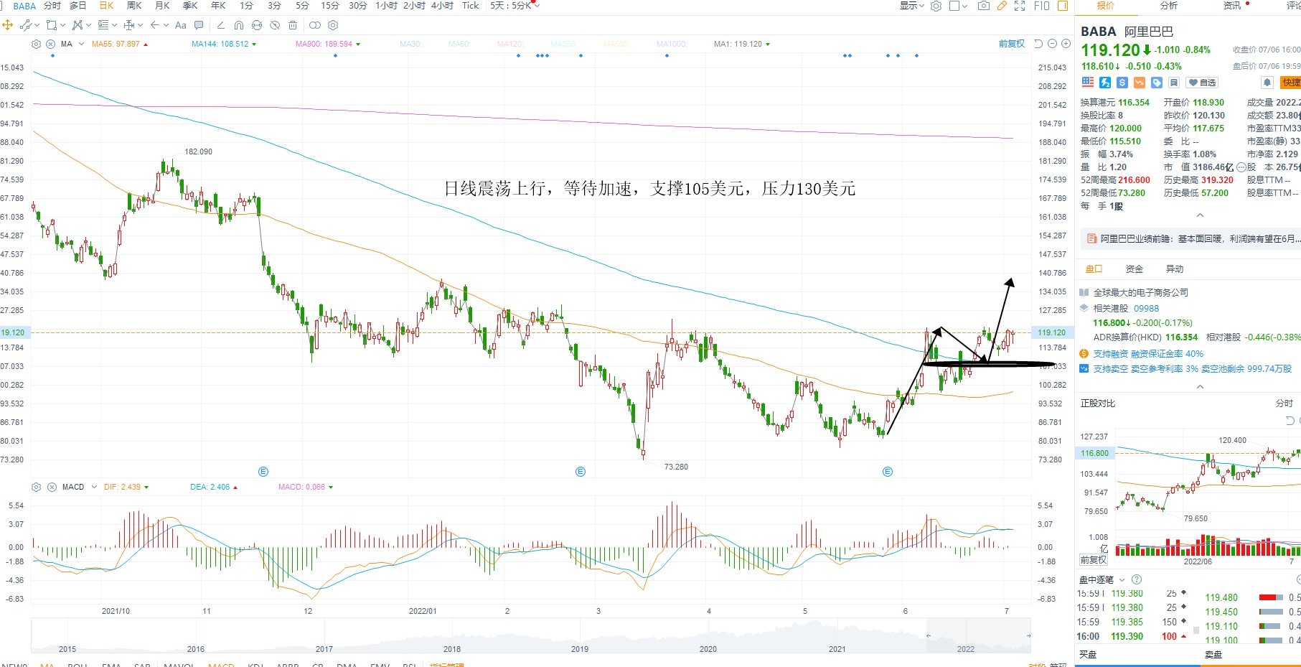Delete all drawings with trash icon
Viewport: 1301px width, 667px height.
[x=292, y=25]
